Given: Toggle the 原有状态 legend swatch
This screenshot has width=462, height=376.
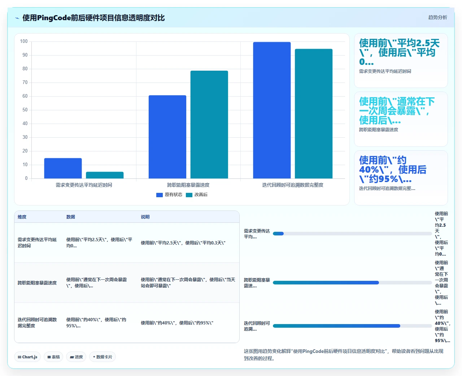Looking at the screenshot, I should [160, 195].
